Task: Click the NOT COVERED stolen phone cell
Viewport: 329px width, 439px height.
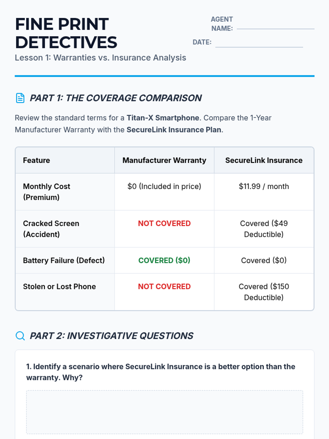Action: 164,286
